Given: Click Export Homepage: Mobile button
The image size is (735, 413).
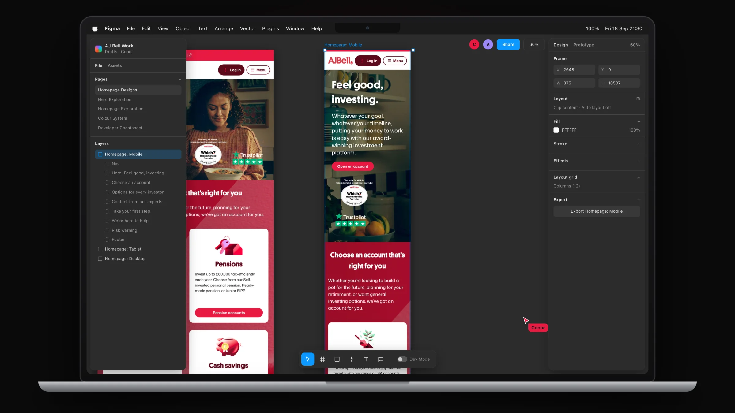Looking at the screenshot, I should (597, 211).
